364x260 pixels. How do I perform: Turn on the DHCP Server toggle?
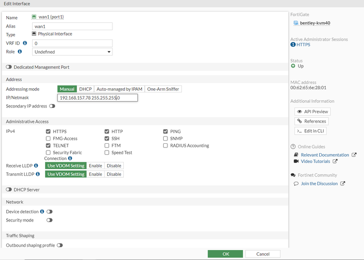tap(9, 190)
